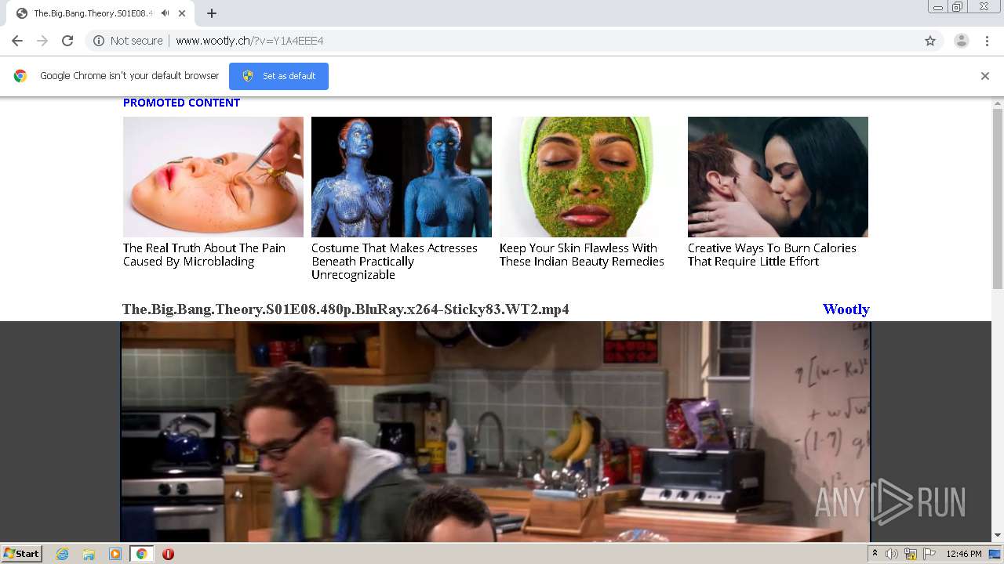This screenshot has height=564, width=1004.
Task: Click the video file name title text
Action: point(346,309)
